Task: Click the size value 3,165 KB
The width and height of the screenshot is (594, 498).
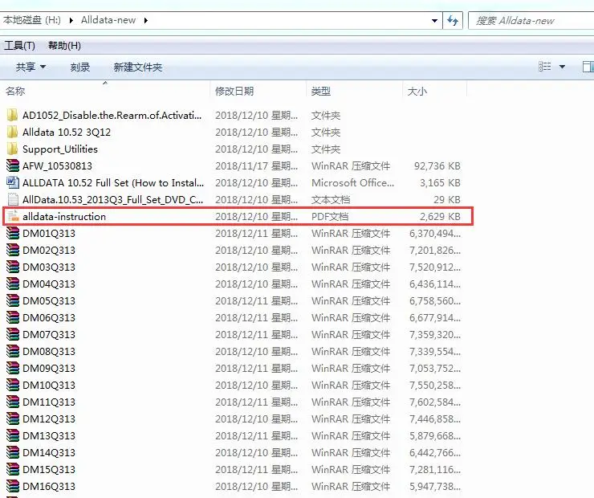Action: [x=440, y=182]
